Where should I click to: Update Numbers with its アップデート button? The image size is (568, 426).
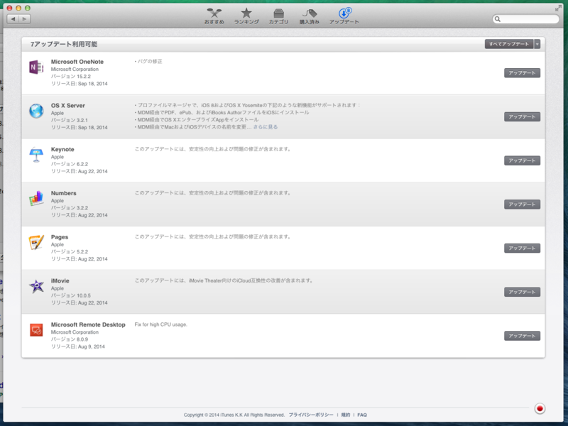pos(522,204)
